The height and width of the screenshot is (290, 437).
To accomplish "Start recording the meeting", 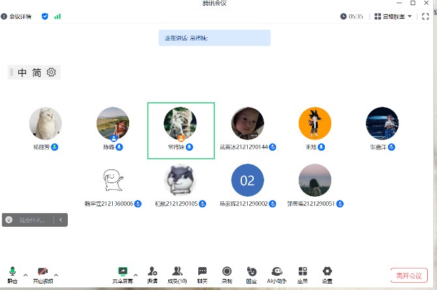I will tap(226, 273).
